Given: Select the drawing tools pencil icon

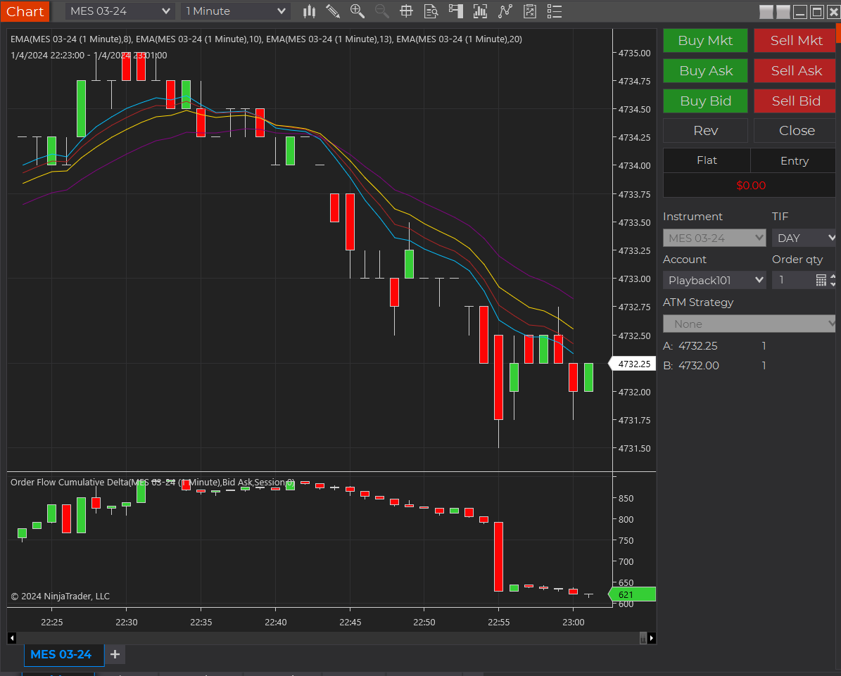Looking at the screenshot, I should click(x=333, y=11).
